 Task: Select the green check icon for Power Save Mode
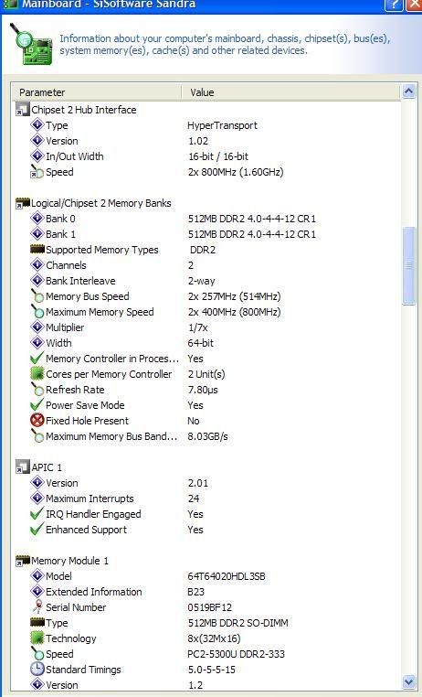coord(37,405)
